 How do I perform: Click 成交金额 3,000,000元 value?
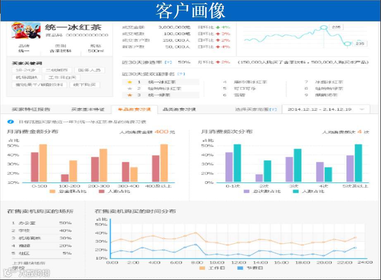click(174, 27)
